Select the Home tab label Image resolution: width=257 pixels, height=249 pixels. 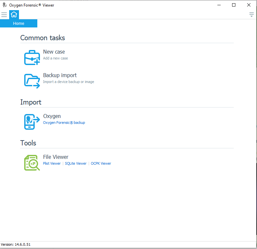click(x=19, y=24)
